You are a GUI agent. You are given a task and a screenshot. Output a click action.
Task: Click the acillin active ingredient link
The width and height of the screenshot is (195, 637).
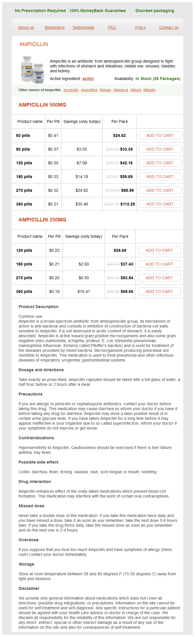click(88, 79)
